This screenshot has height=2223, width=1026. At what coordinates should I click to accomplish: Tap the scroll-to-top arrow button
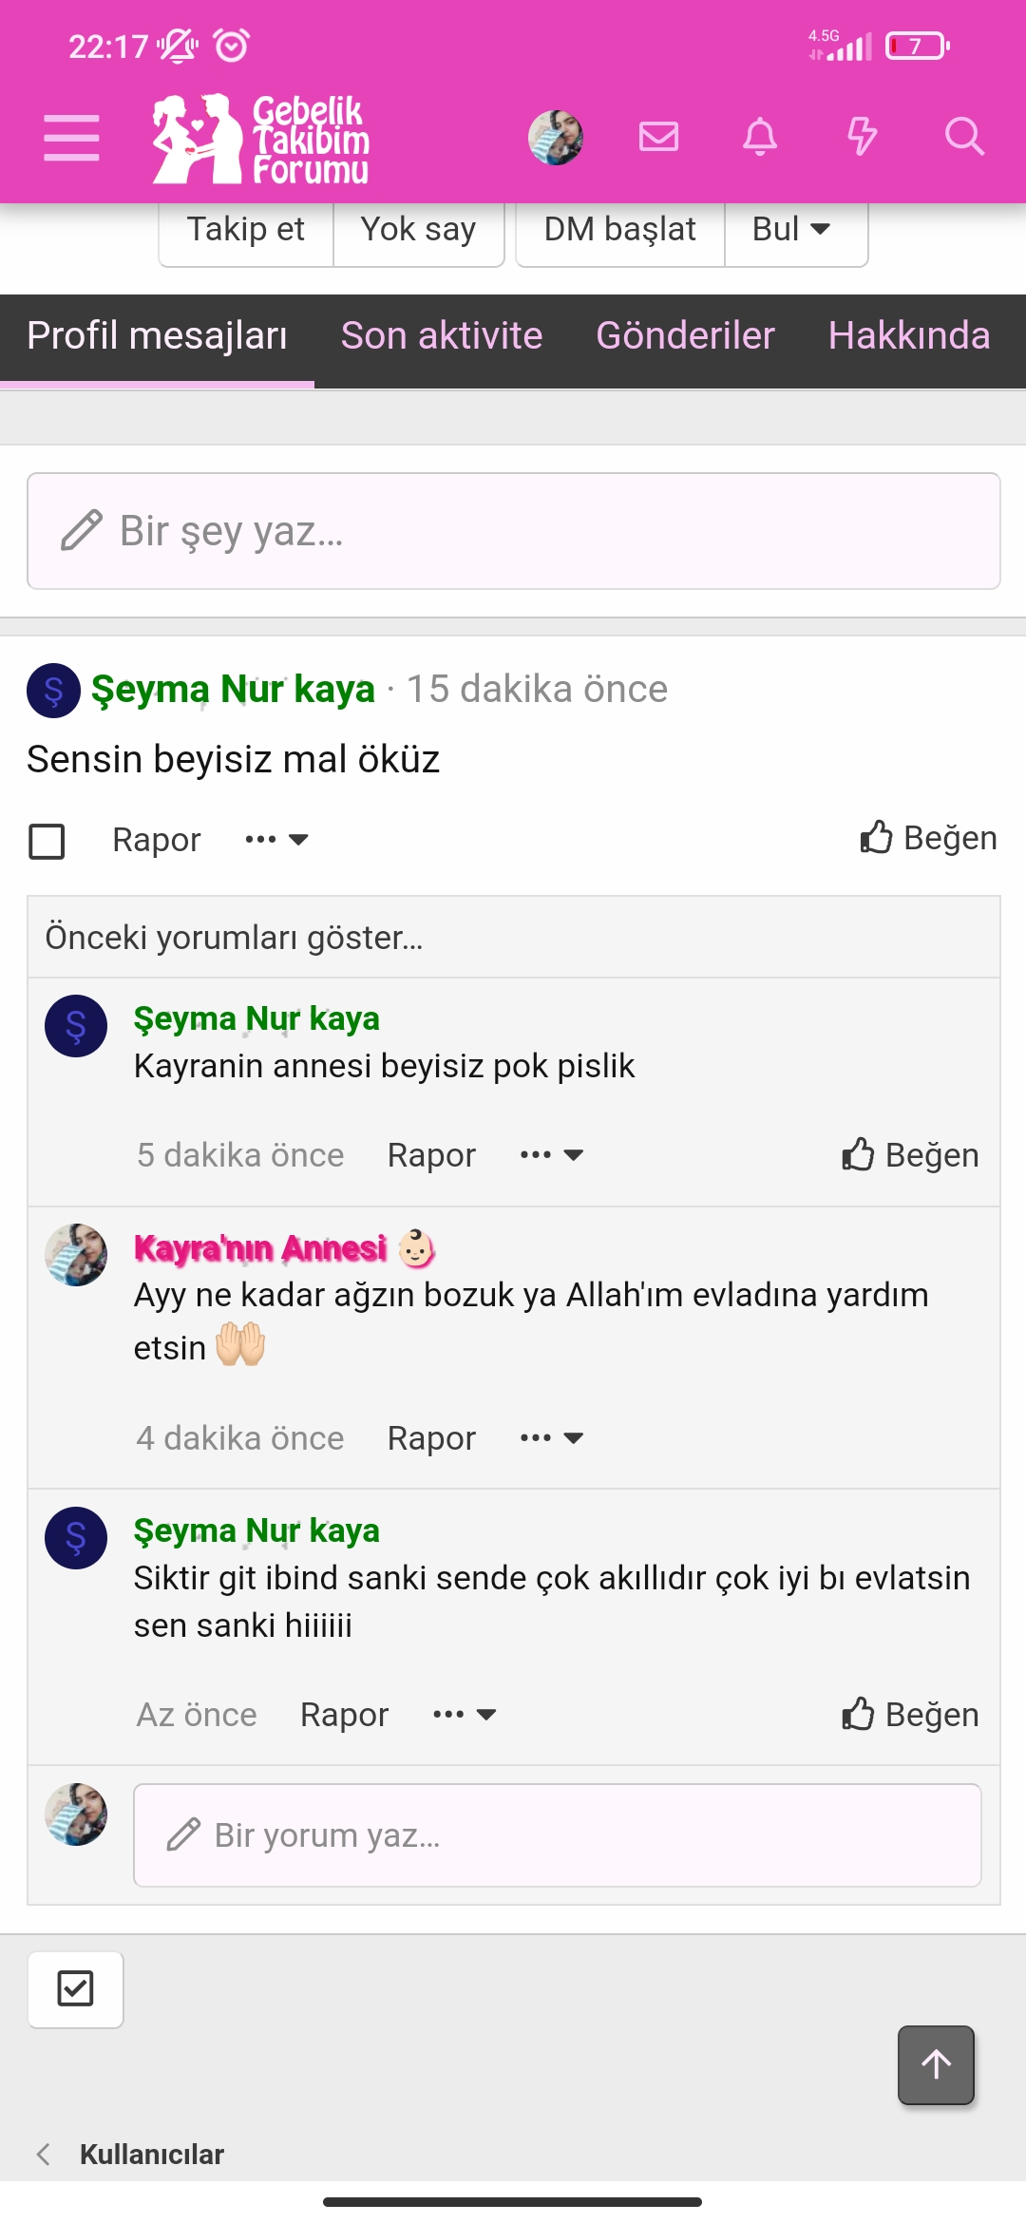[936, 2065]
